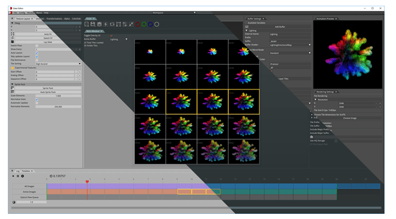396x219 pixels.
Task: Open the Config menu
Action: coord(22,13)
